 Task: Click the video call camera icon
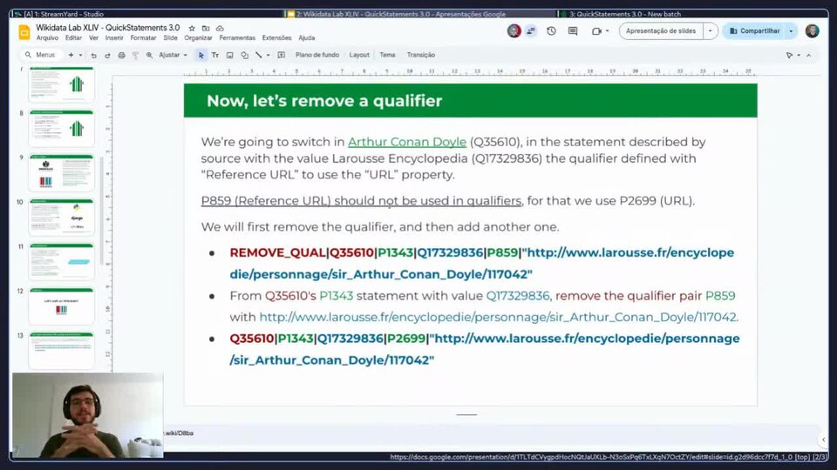click(596, 31)
